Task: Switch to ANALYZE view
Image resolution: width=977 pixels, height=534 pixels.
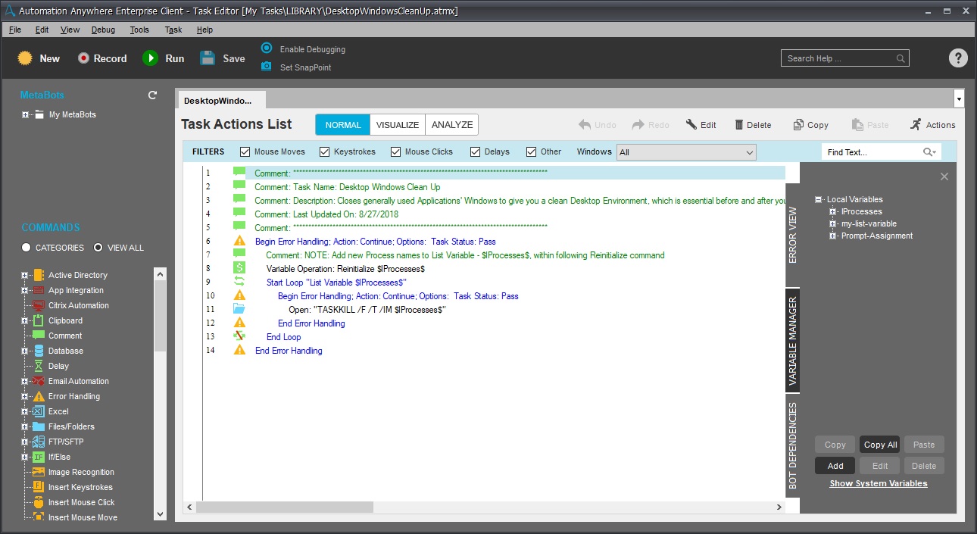Action: 452,125
